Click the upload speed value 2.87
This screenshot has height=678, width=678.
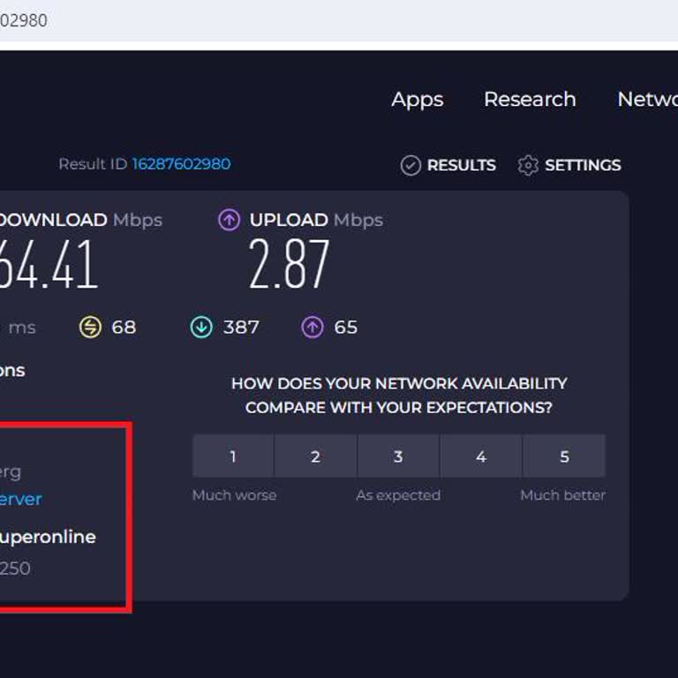(289, 264)
